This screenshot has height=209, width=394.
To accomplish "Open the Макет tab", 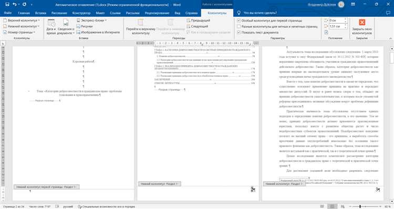I will tap(100, 13).
